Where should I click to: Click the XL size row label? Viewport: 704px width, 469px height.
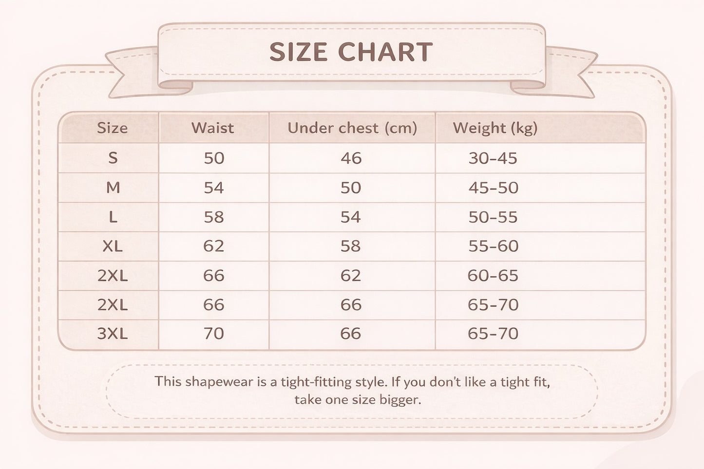tap(113, 246)
